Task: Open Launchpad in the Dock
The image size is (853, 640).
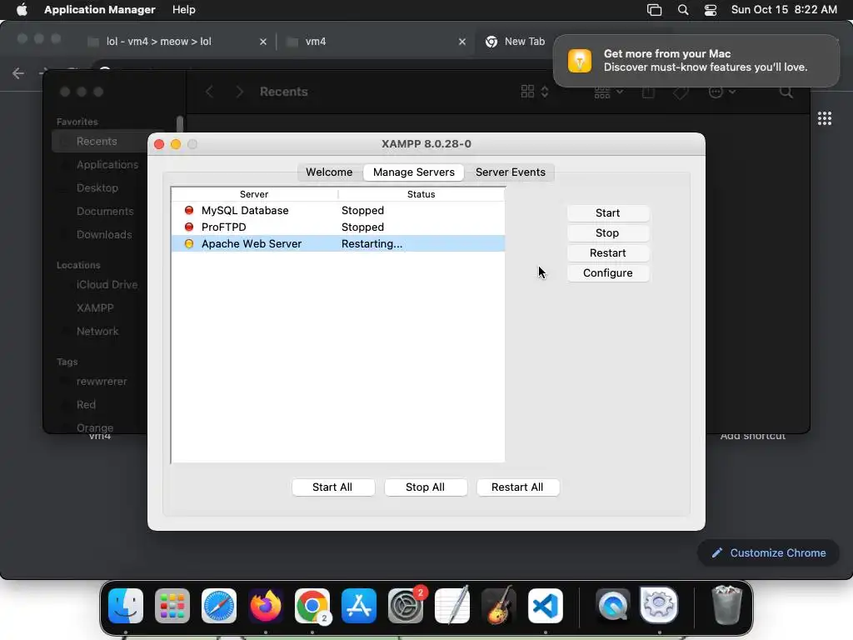Action: [x=172, y=605]
